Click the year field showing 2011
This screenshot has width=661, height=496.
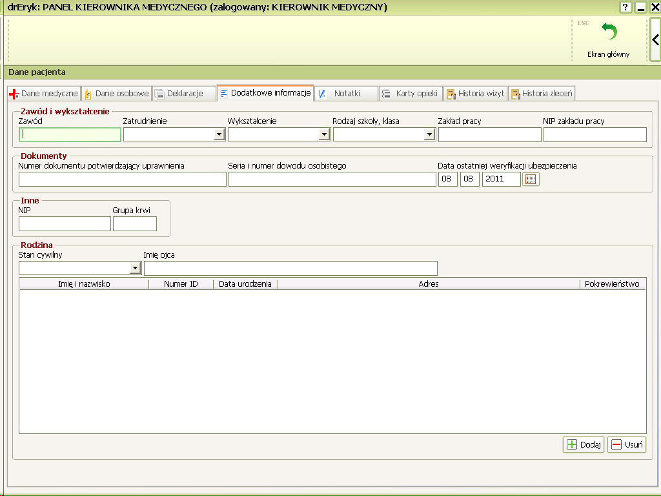coord(501,180)
